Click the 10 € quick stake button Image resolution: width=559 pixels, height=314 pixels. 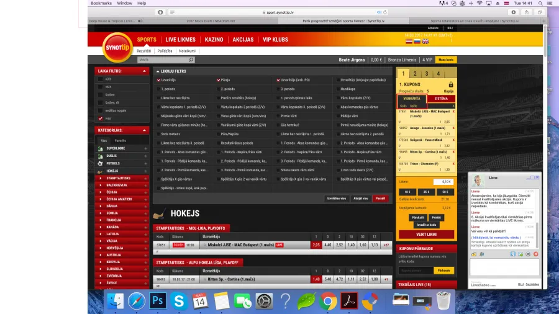click(x=407, y=192)
